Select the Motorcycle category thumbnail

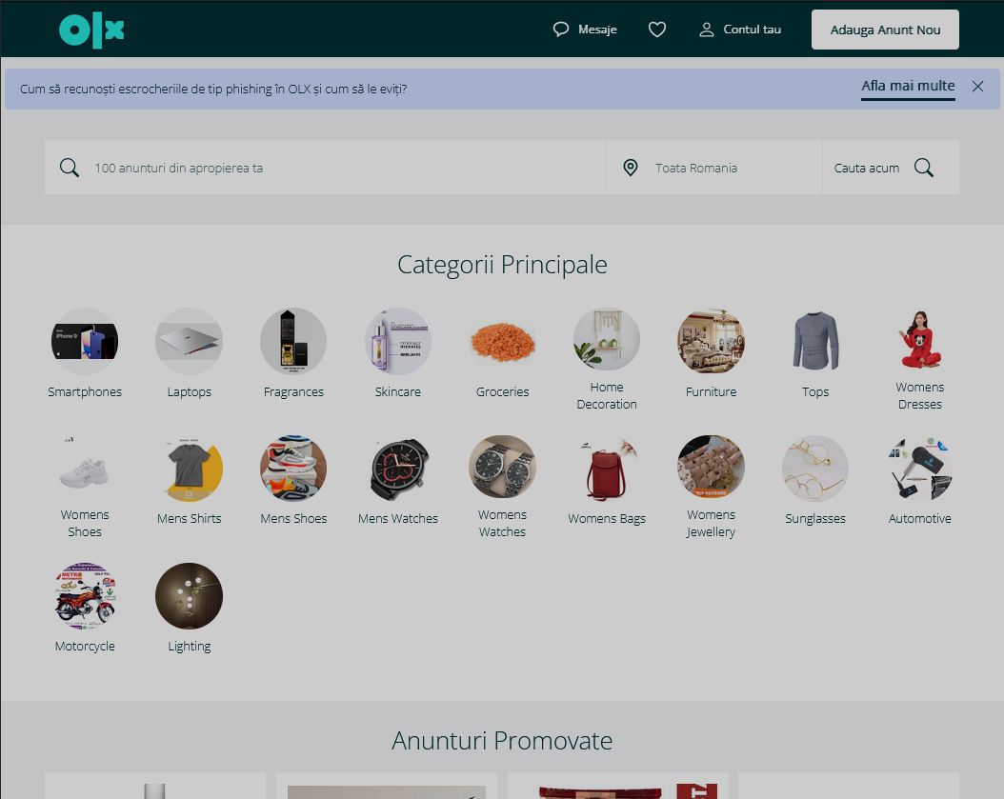tap(85, 596)
